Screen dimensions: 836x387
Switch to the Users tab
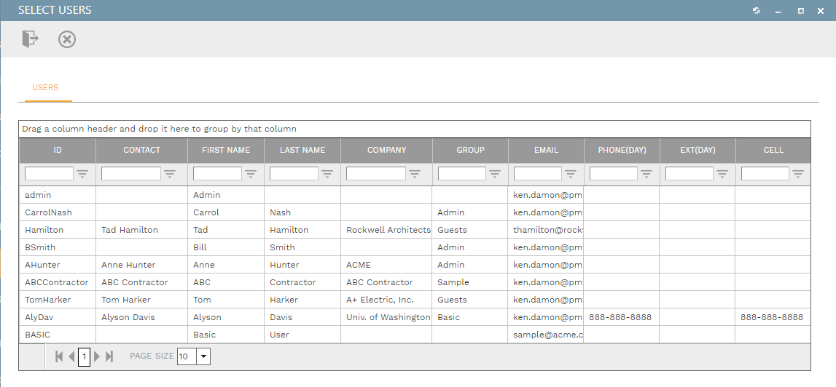(x=45, y=87)
